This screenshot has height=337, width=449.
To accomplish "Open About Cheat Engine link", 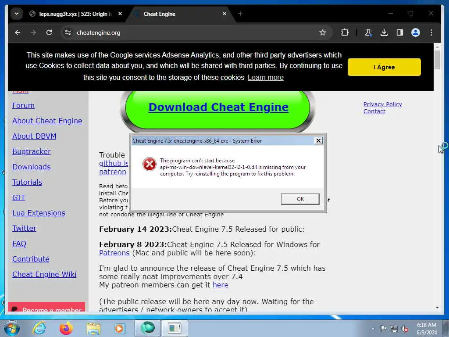I will click(47, 121).
